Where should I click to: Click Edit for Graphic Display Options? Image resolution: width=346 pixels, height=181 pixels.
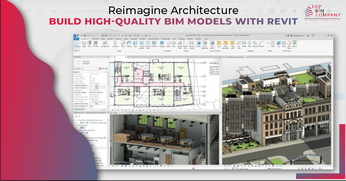point(97,88)
